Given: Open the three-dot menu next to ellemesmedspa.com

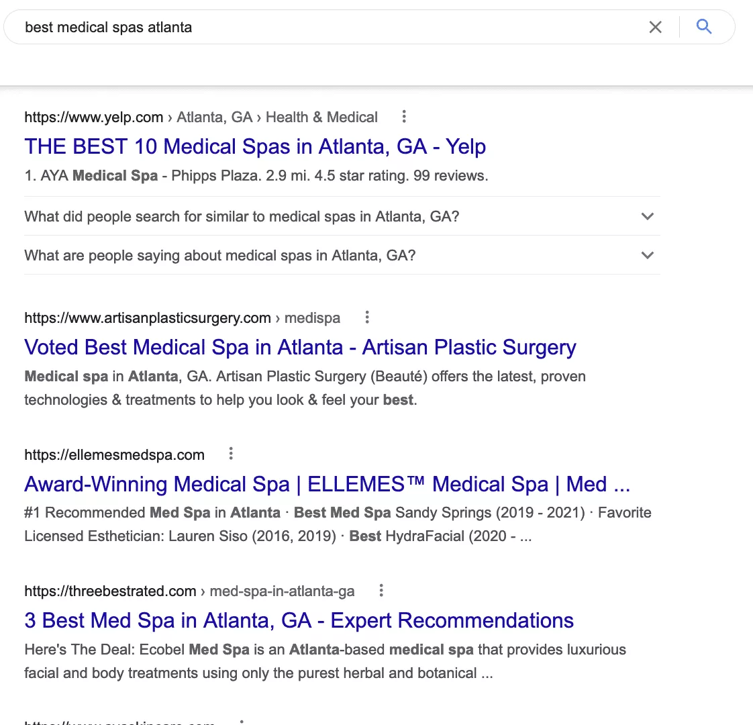Looking at the screenshot, I should coord(230,453).
